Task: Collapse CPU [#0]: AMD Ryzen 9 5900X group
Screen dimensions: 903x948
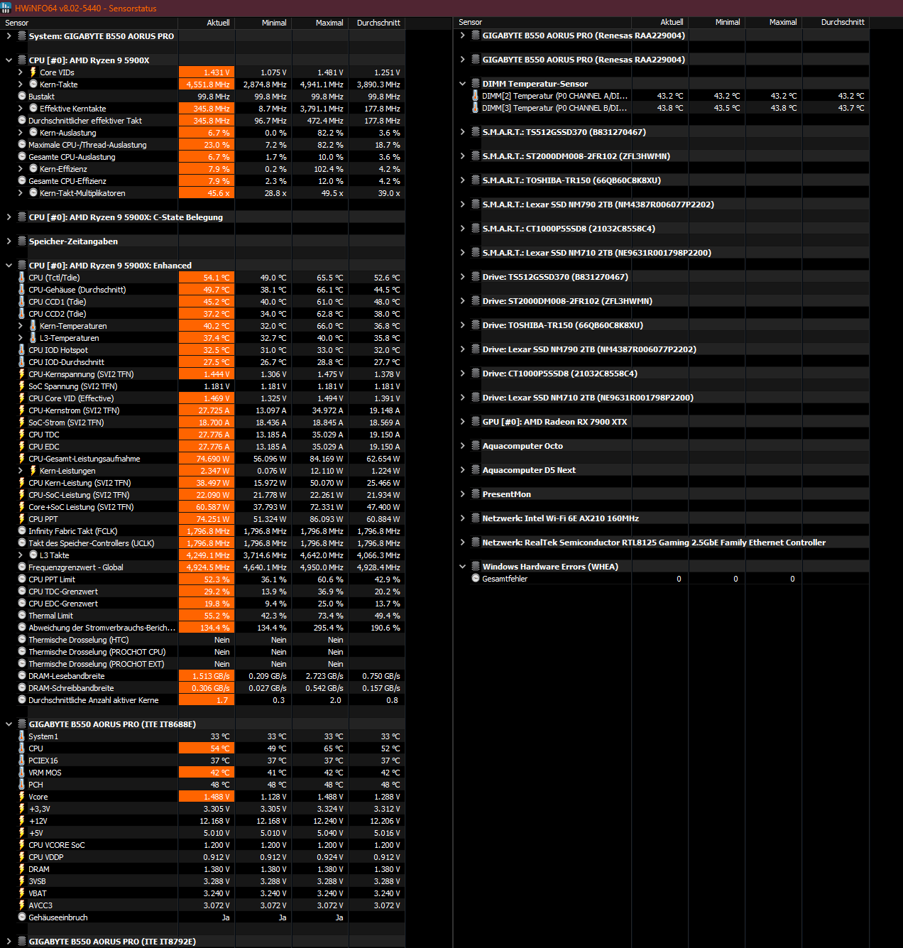Action: click(x=9, y=60)
